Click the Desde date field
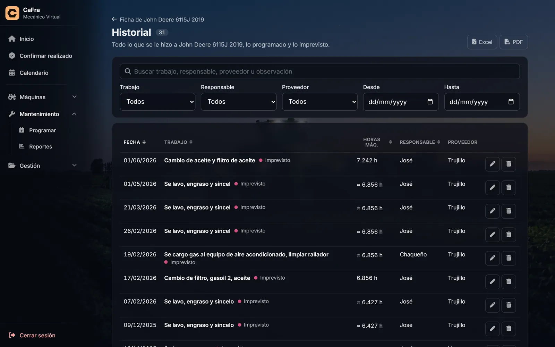This screenshot has width=555, height=347. pos(401,102)
